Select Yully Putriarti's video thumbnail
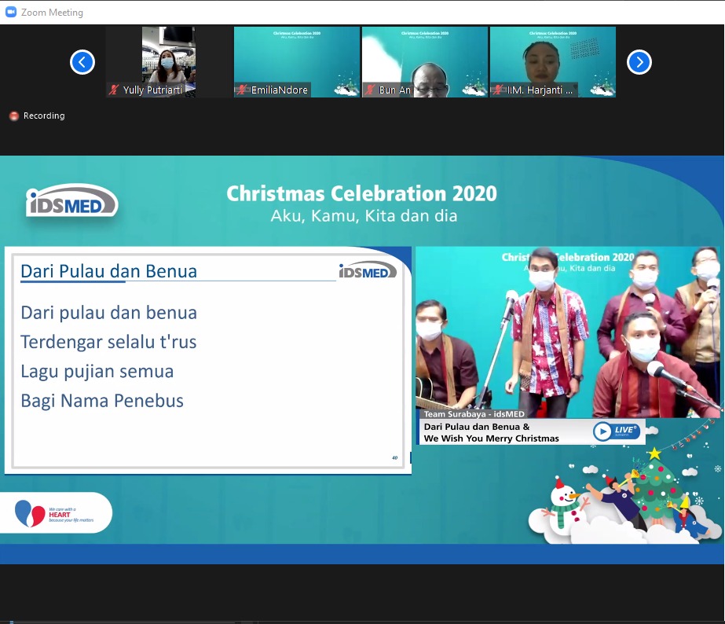725x624 pixels. (168, 57)
